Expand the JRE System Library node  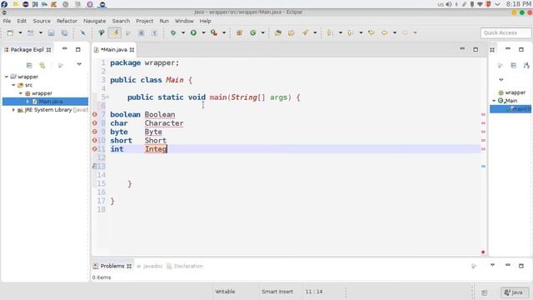pos(13,110)
